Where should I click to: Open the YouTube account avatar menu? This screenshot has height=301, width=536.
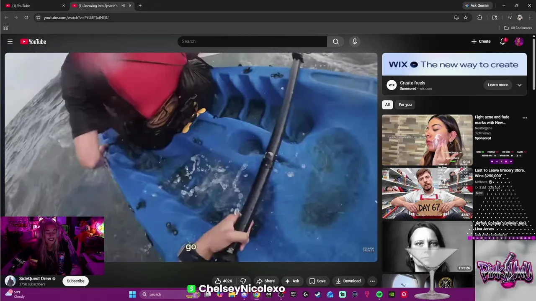(519, 41)
